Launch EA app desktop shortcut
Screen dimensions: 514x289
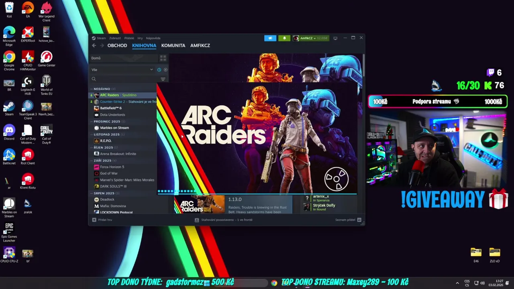28,10
